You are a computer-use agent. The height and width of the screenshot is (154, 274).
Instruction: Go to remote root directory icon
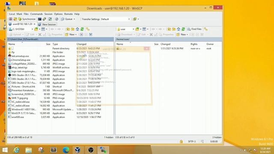pyautogui.click(x=174, y=29)
